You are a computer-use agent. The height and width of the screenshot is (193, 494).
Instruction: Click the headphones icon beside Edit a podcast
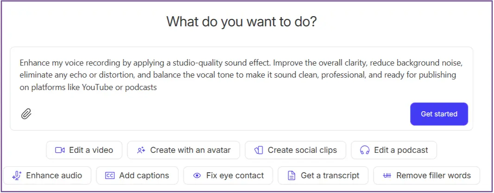[365, 150]
